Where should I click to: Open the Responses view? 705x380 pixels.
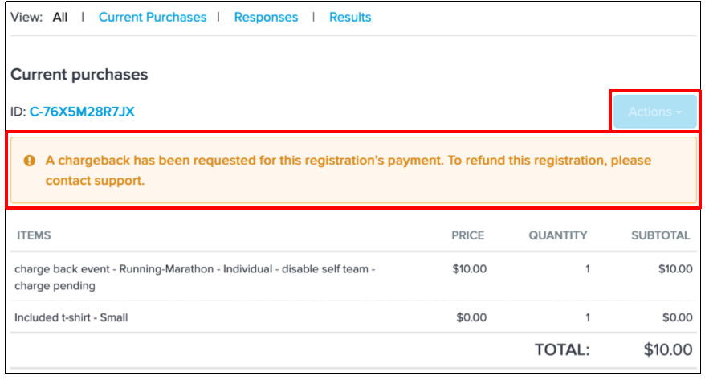[266, 17]
